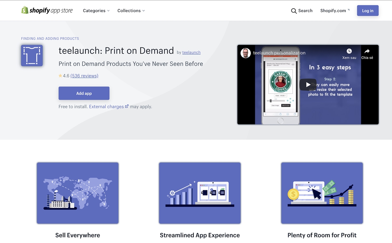Viewport: 392px width, 243px height.
Task: Click the teelaunch app logo icon
Action: [x=32, y=56]
